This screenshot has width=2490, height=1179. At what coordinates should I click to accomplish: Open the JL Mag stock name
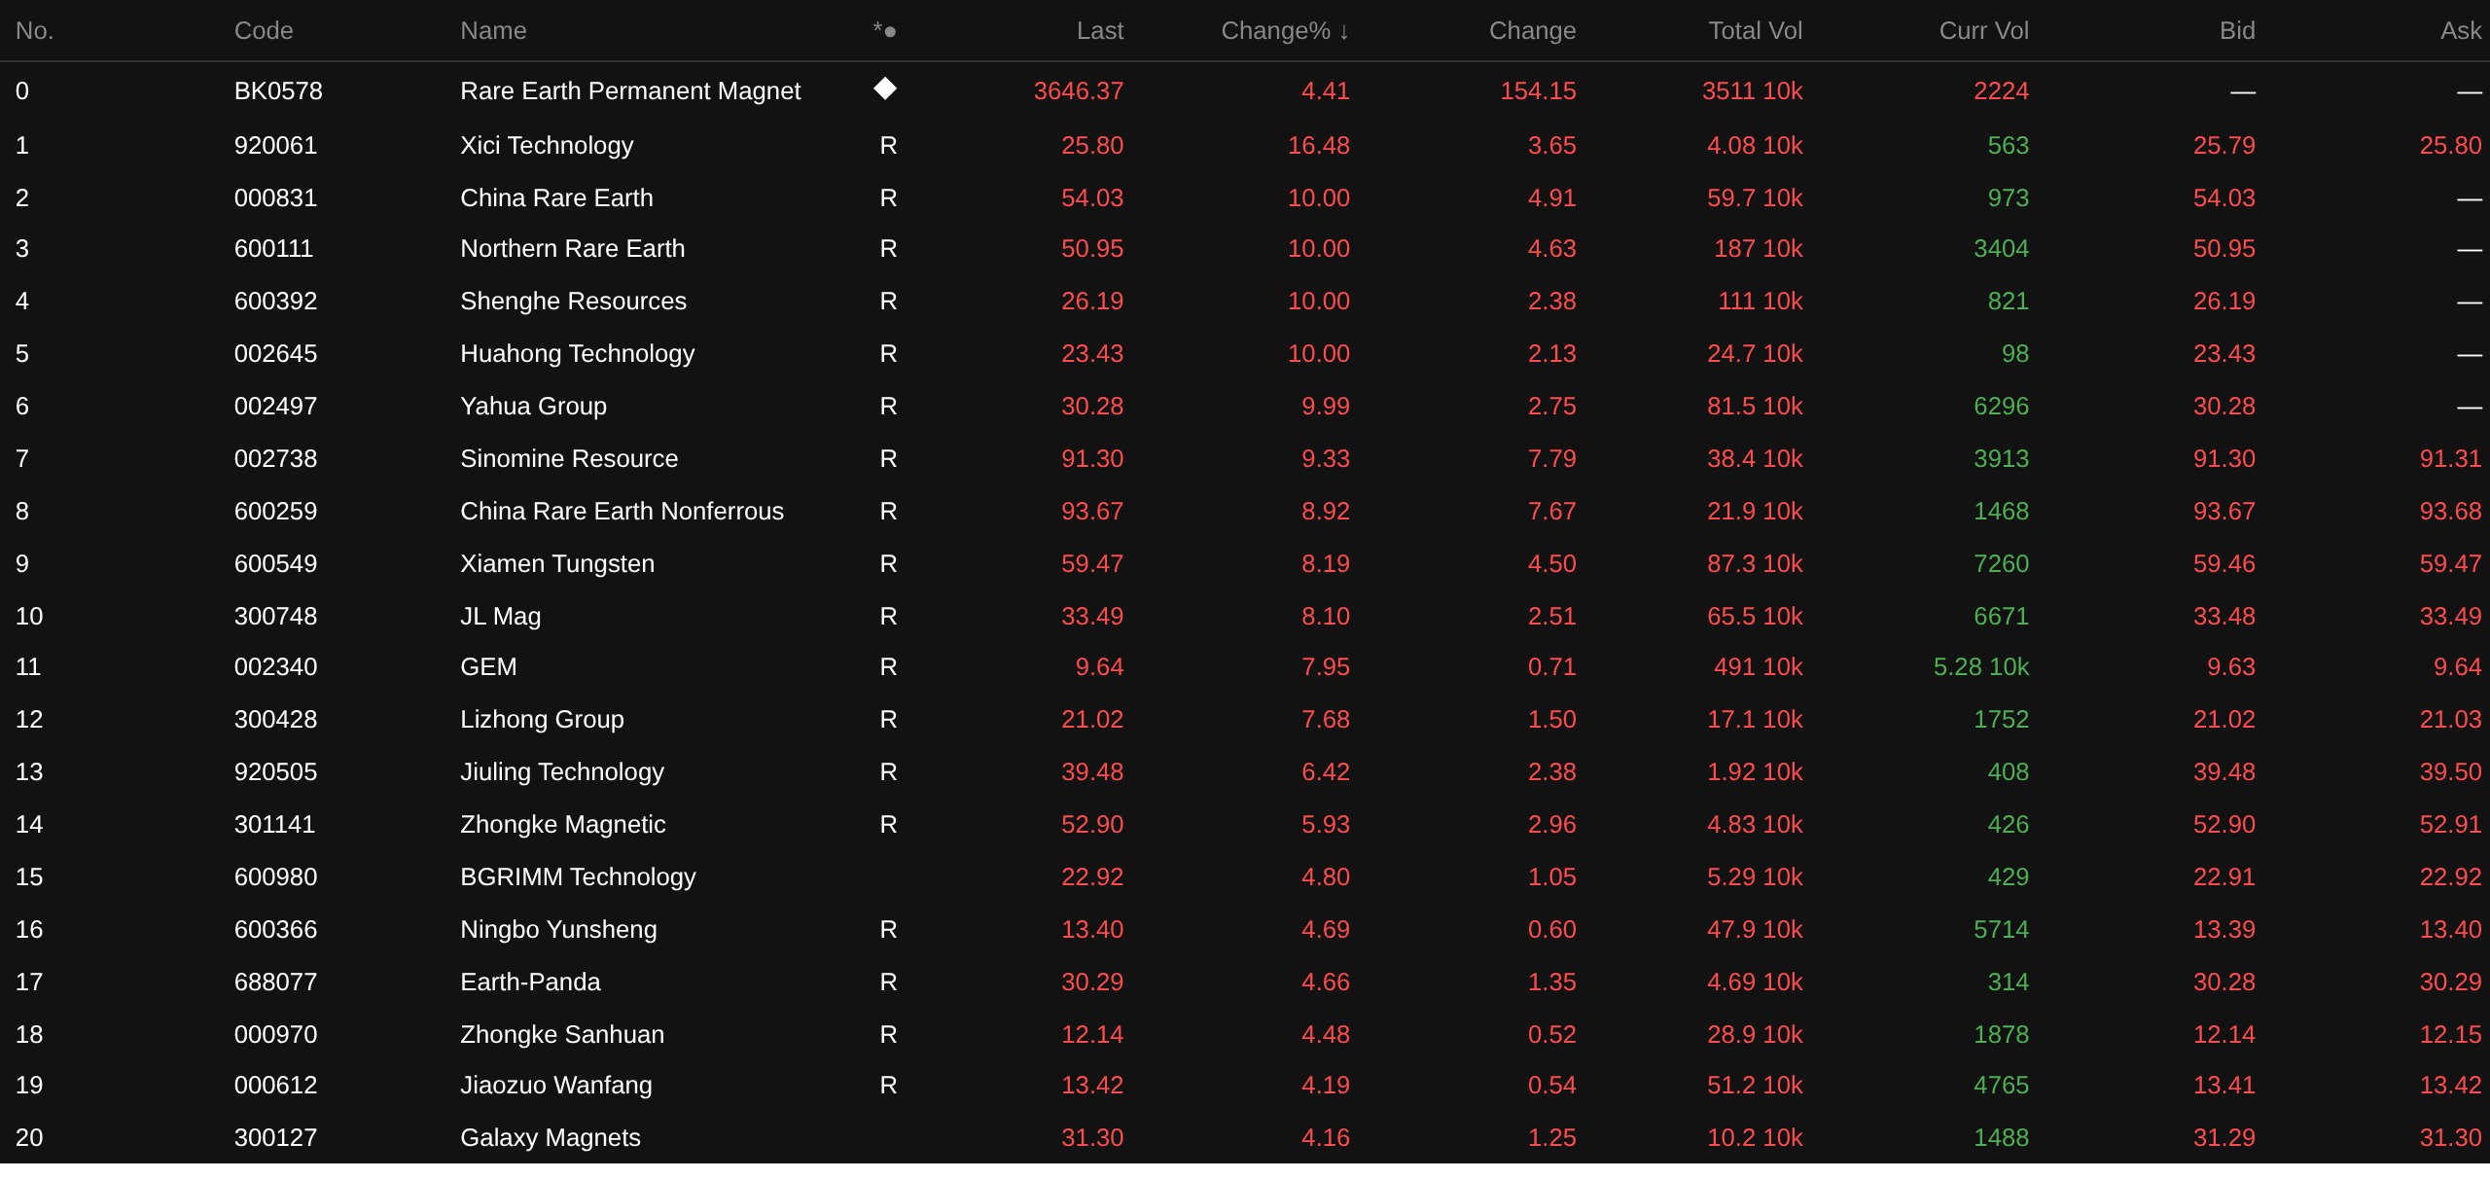[500, 617]
